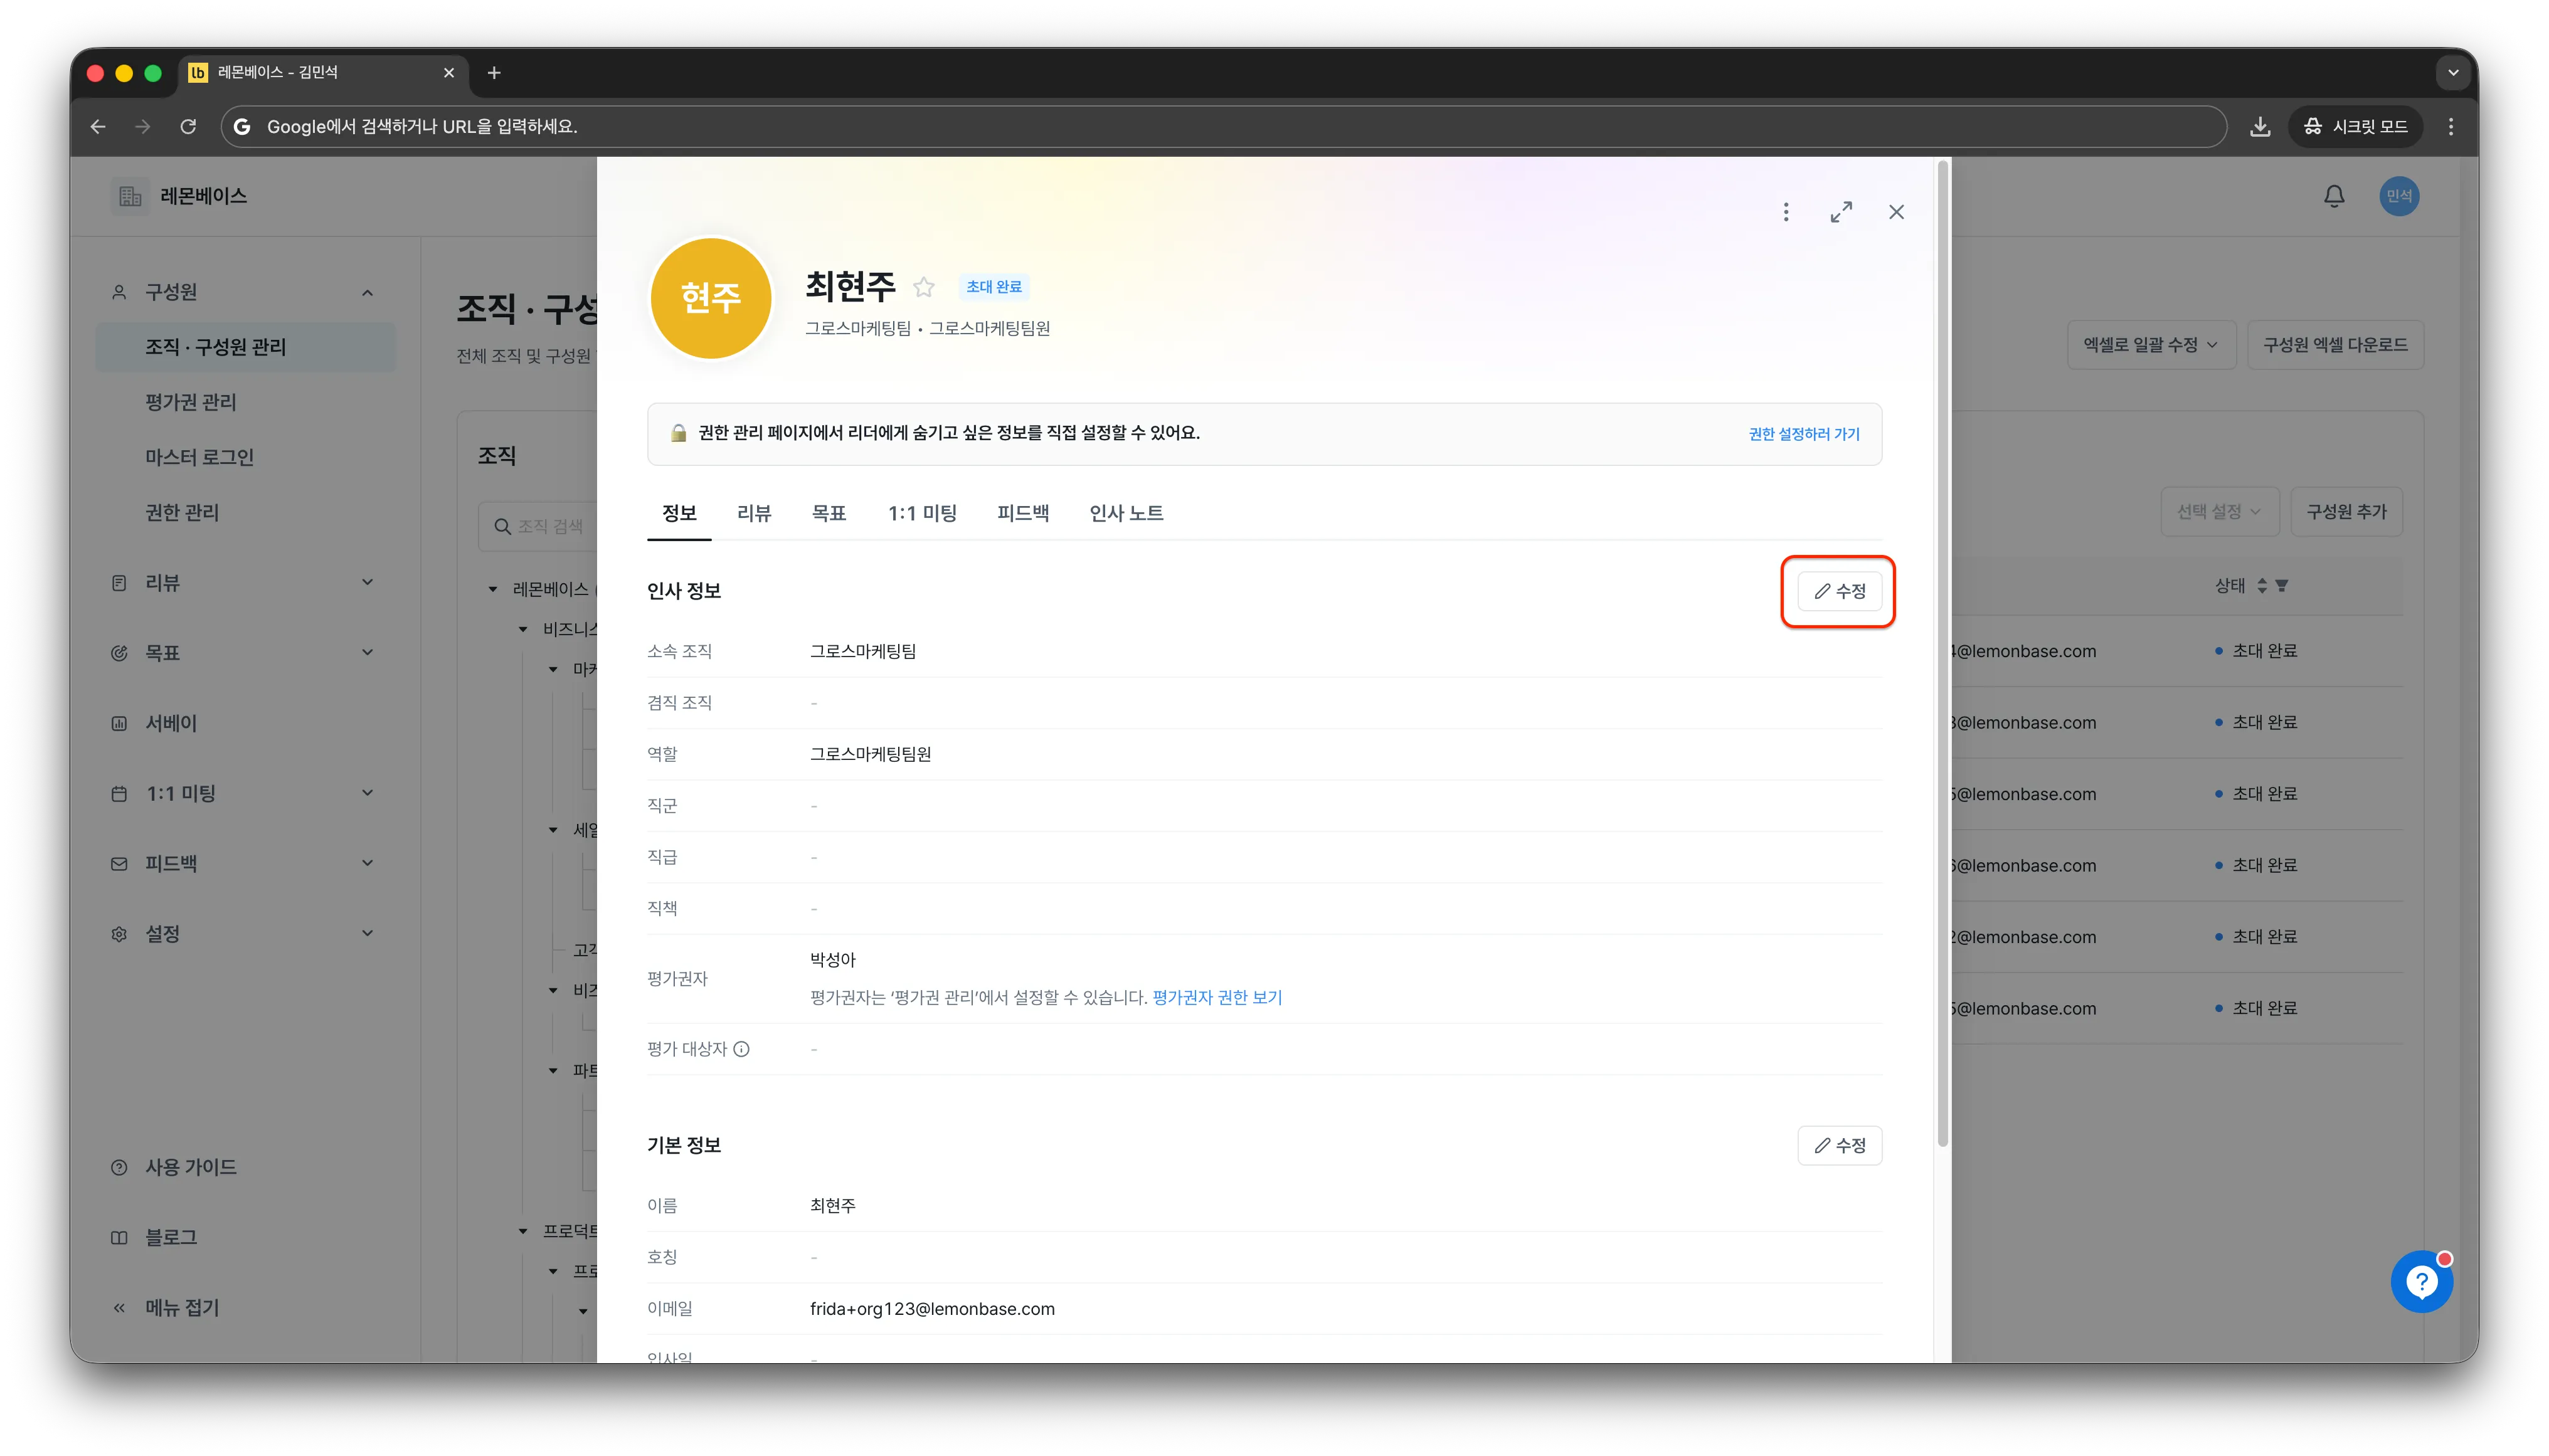Screen dimensions: 2549x1456
Task: Click the browser reload icon
Action: coord(188,126)
